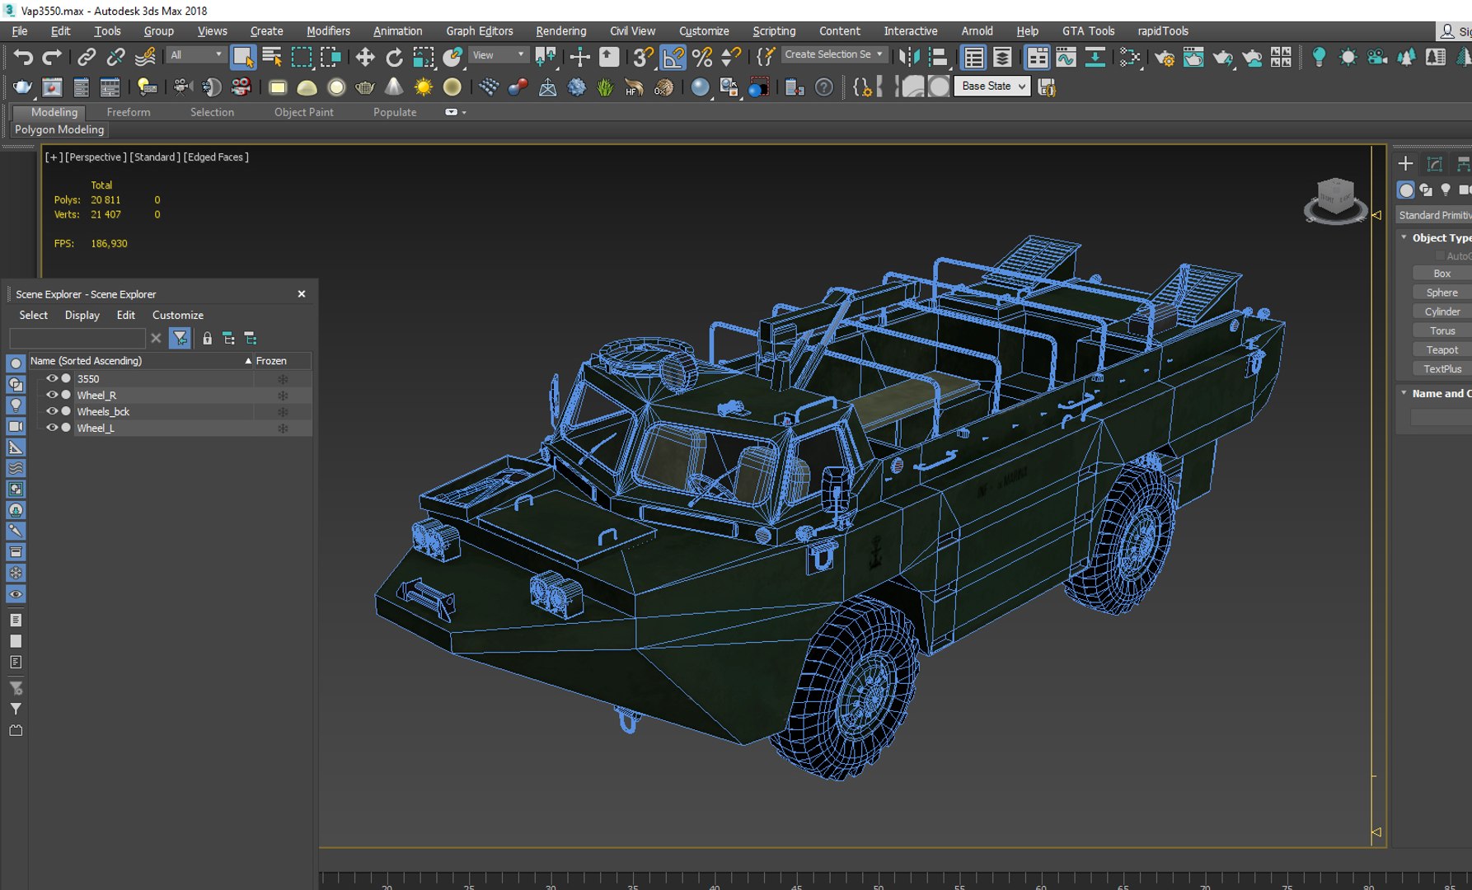Screen dimensions: 1472x890
Task: Click the Polygon Modeling button
Action: pos(59,129)
